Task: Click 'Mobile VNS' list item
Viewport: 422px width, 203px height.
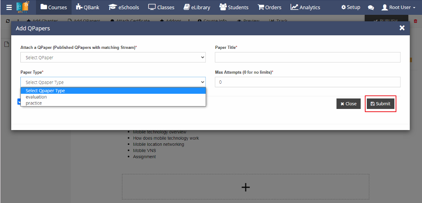Action: pyautogui.click(x=144, y=151)
